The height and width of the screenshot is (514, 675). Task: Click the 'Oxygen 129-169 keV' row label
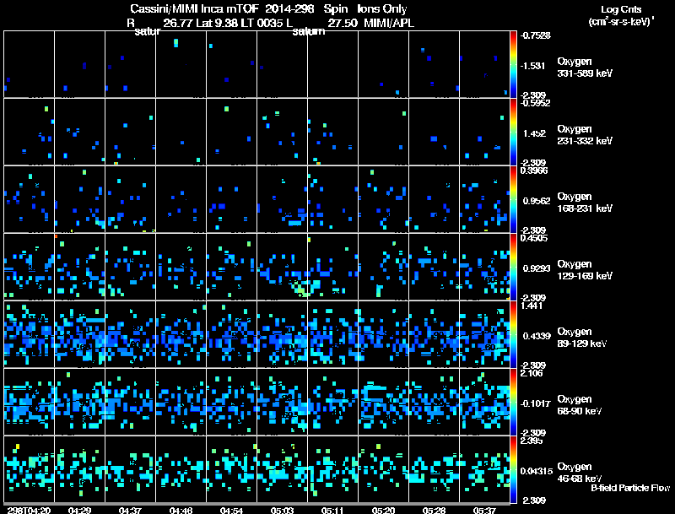[585, 270]
